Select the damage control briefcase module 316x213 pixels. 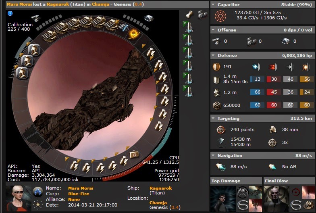(134, 155)
